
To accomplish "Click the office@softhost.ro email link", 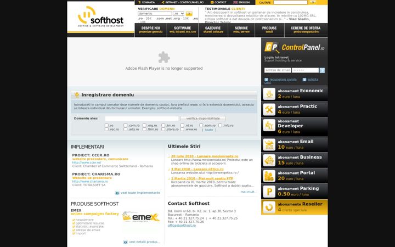I will 182,226.
